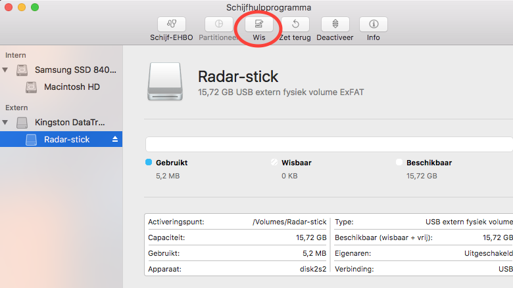513x288 pixels.
Task: Click the 'Extern' sidebar heading
Action: (16, 108)
